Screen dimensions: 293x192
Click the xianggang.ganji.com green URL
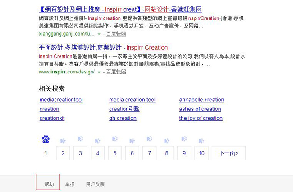pyautogui.click(x=67, y=34)
